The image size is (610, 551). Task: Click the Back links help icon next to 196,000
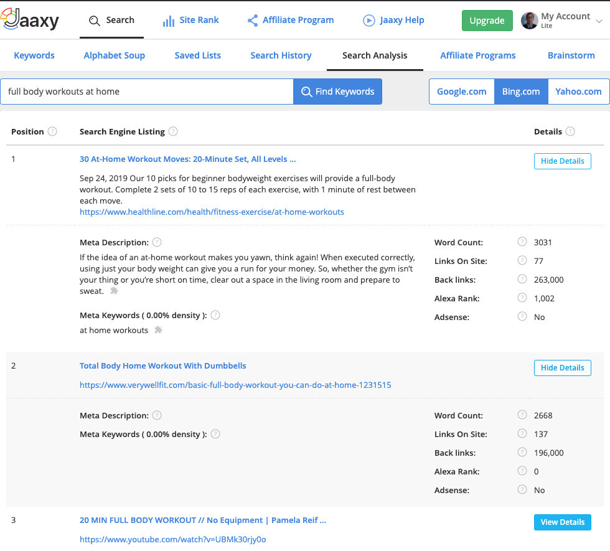[x=522, y=452]
